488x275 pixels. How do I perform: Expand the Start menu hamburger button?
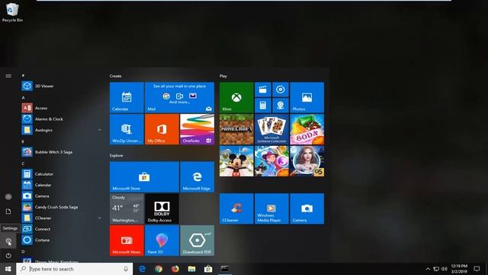pyautogui.click(x=8, y=76)
